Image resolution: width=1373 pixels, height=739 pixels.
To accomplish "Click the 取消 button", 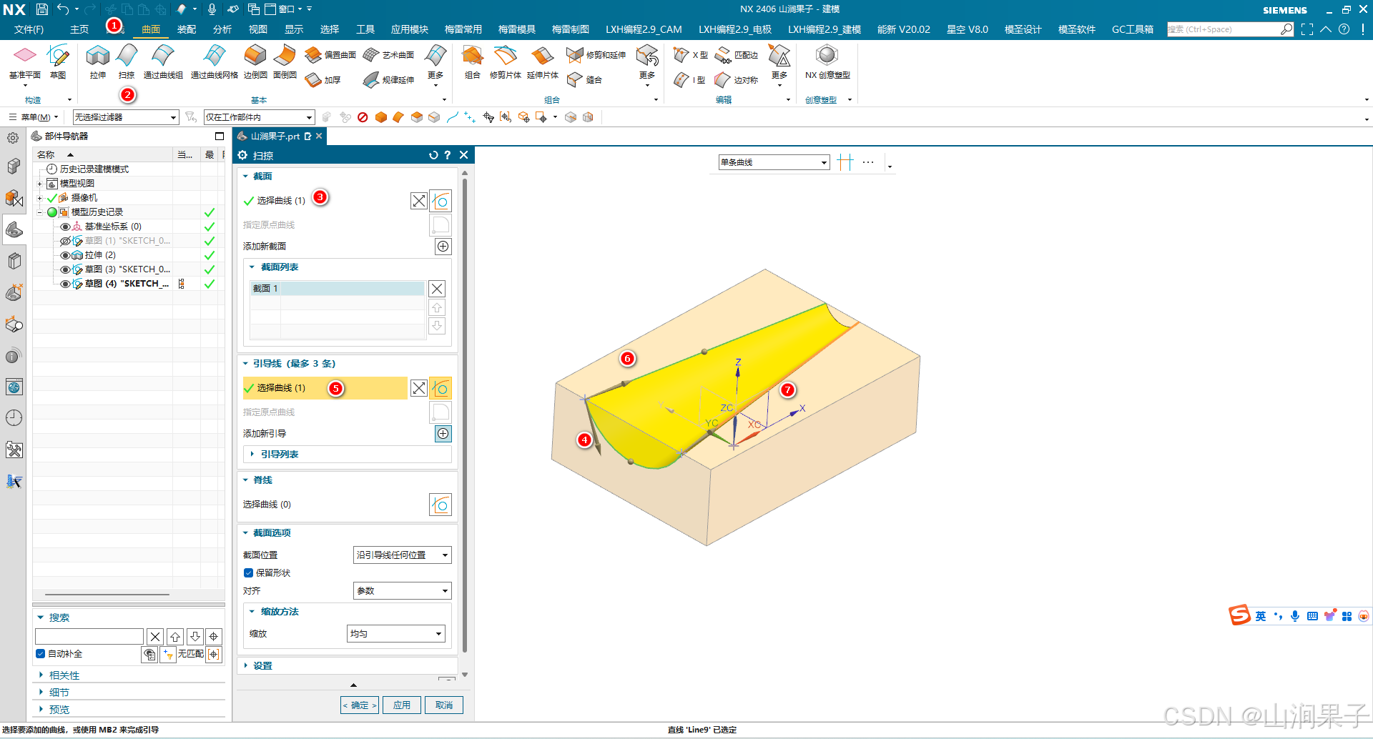I will coord(444,705).
